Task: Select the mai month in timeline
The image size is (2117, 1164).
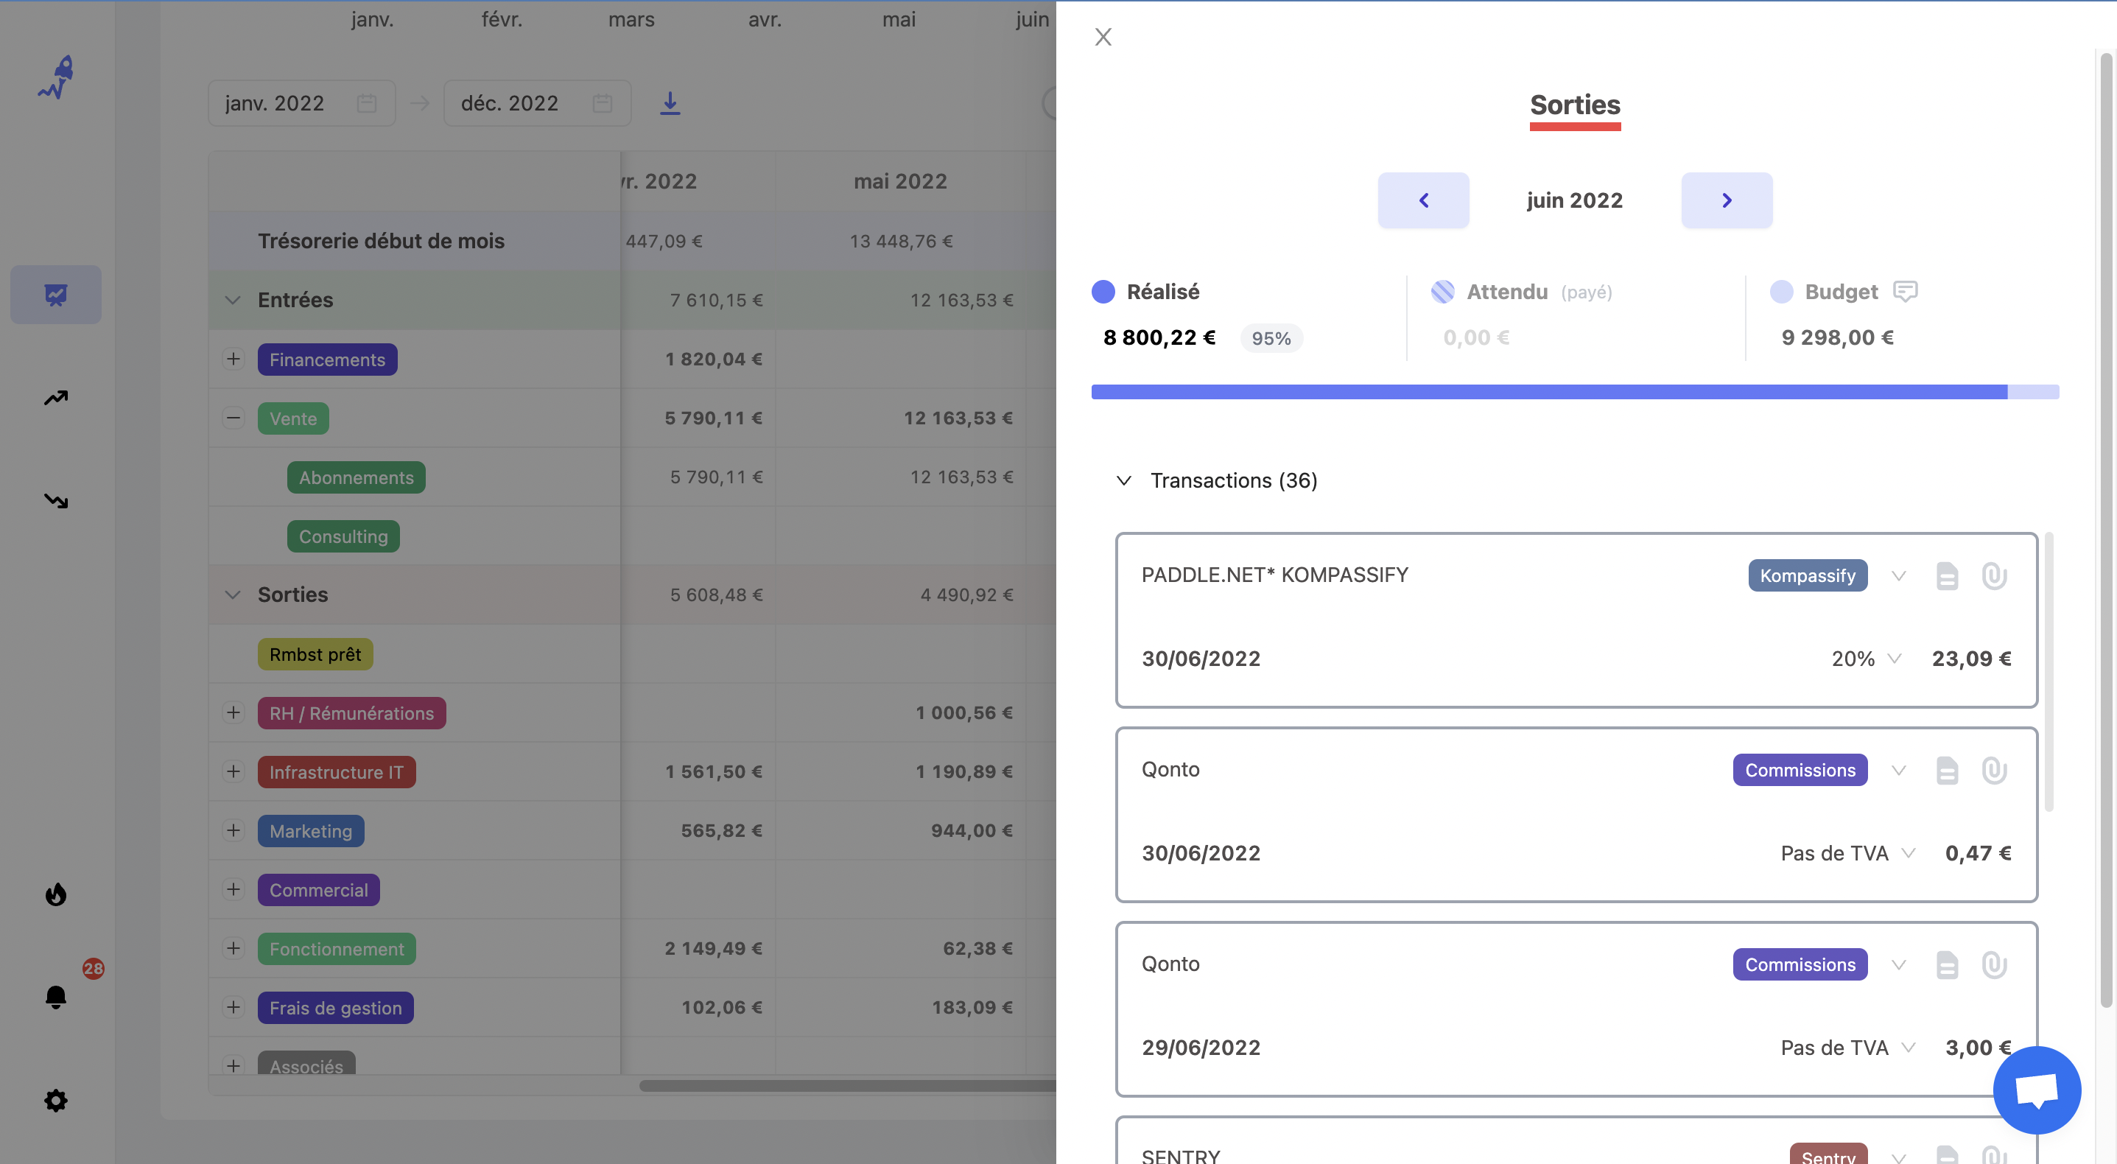Action: coord(898,20)
